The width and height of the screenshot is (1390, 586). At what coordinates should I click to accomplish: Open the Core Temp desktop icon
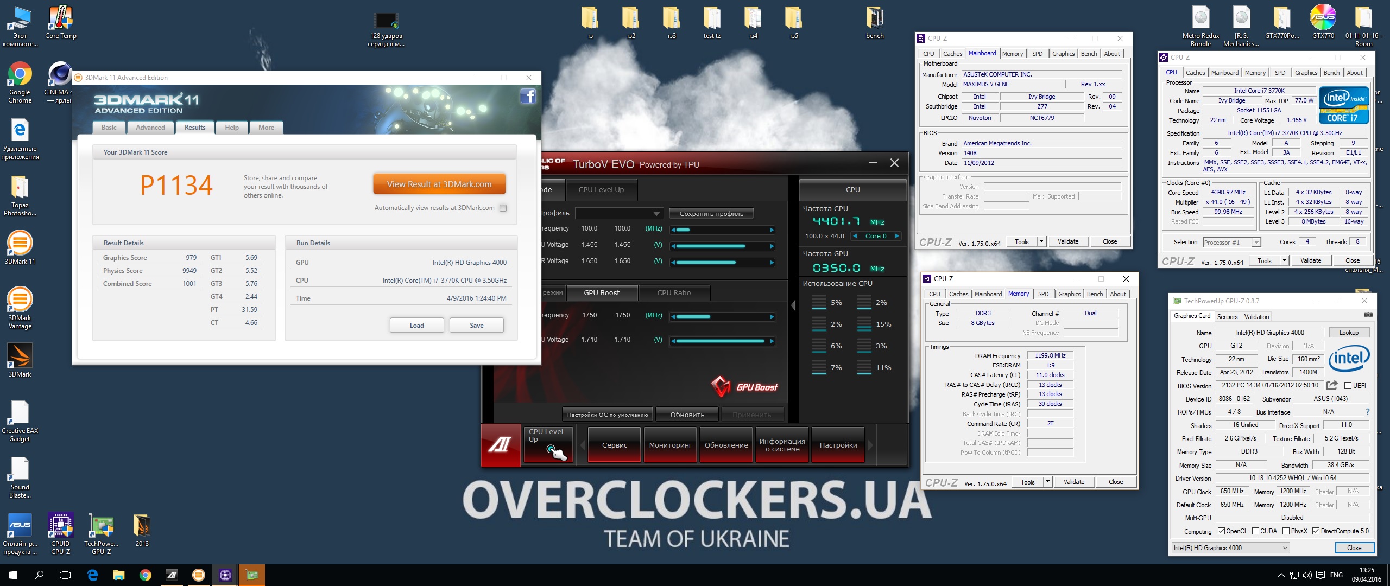pyautogui.click(x=60, y=23)
